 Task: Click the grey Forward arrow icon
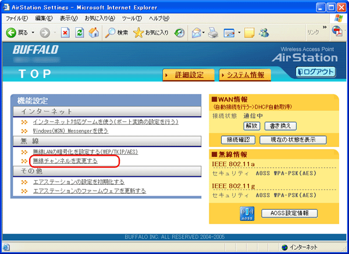coord(45,33)
